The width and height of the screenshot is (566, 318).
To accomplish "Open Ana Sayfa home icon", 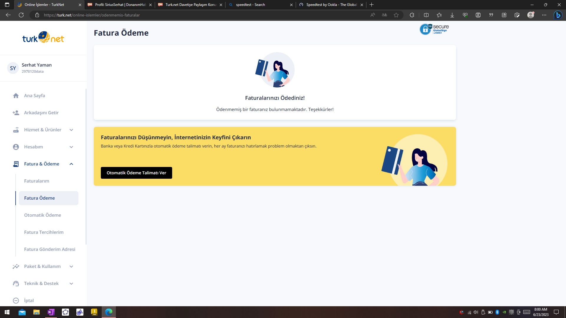I will click(x=16, y=96).
